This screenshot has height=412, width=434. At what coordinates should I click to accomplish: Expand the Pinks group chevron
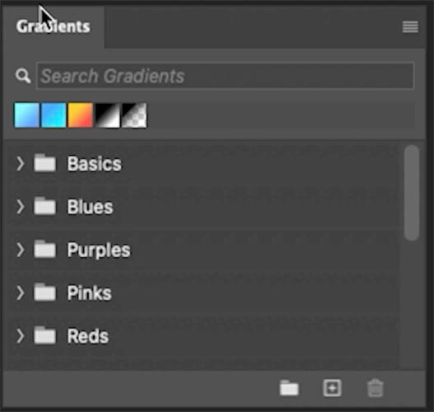click(x=21, y=293)
